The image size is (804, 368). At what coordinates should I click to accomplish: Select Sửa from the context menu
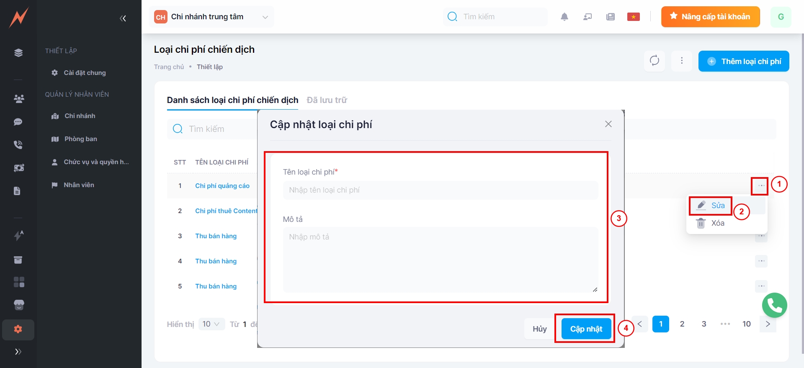(x=717, y=206)
